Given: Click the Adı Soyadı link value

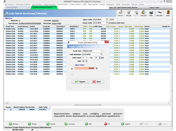Looking at the screenshot, I should point(57,23).
